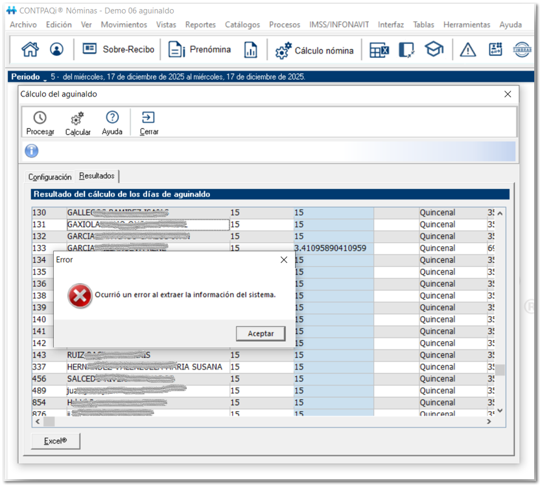Viewport: 542px width, 487px height.
Task: Click the warning triangle icon
Action: pos(467,50)
